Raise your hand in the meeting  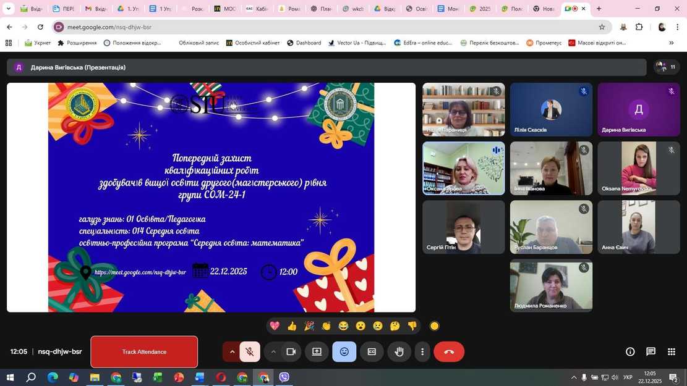click(x=399, y=351)
